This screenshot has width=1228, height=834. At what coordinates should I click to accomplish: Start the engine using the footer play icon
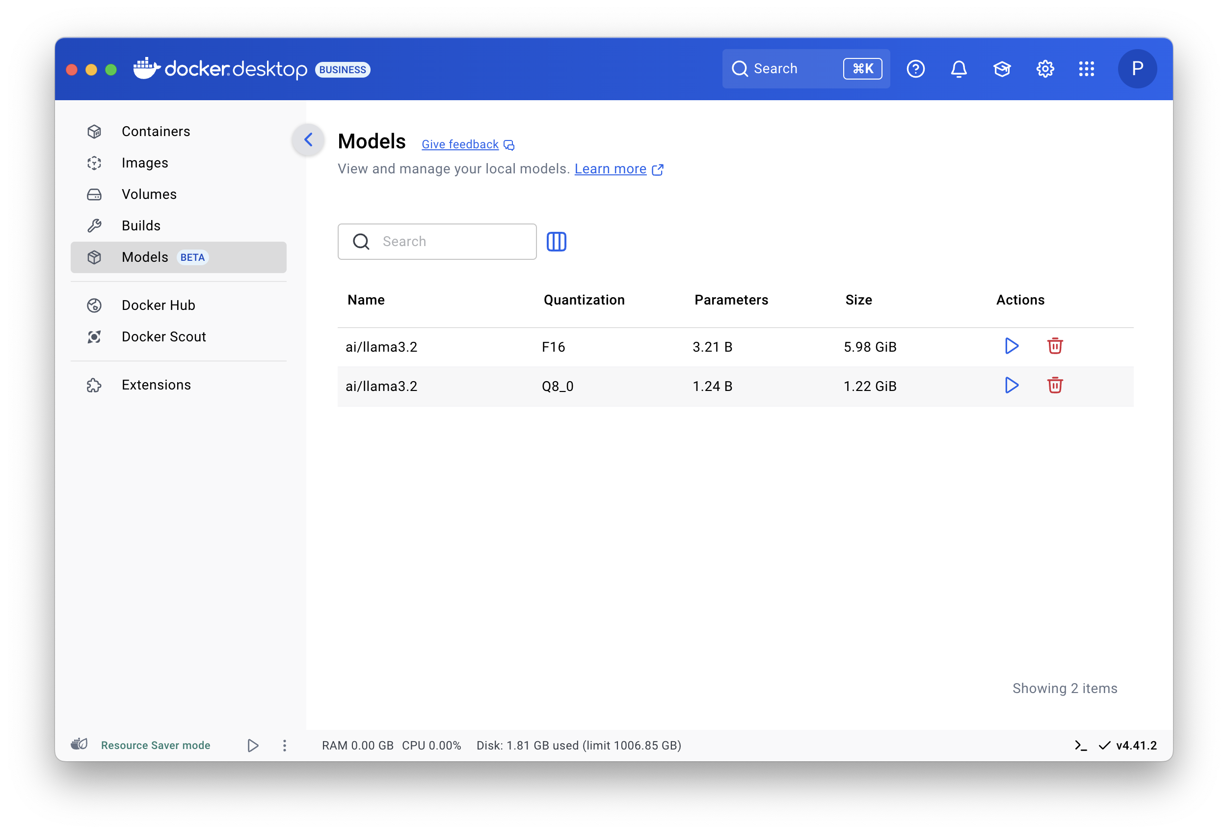click(253, 746)
